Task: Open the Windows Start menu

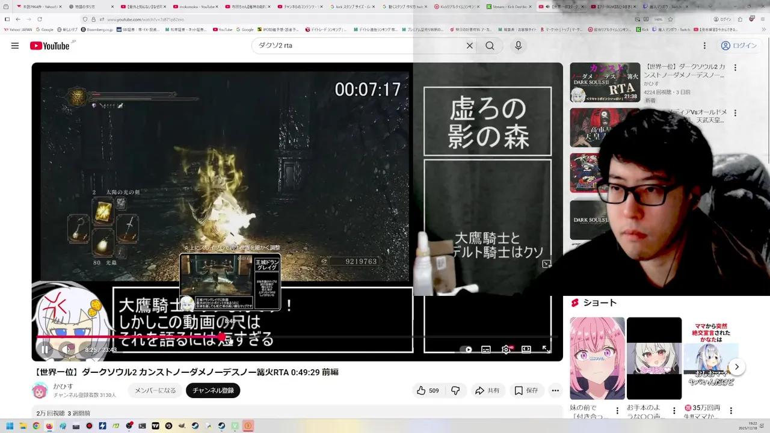Action: pos(10,426)
